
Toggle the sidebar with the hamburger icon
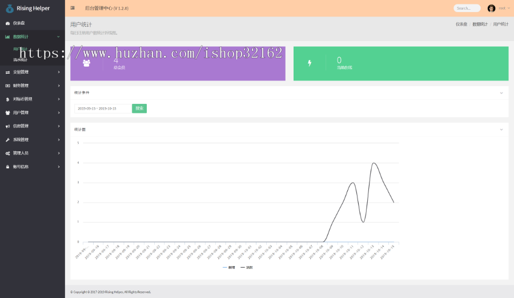[x=73, y=8]
